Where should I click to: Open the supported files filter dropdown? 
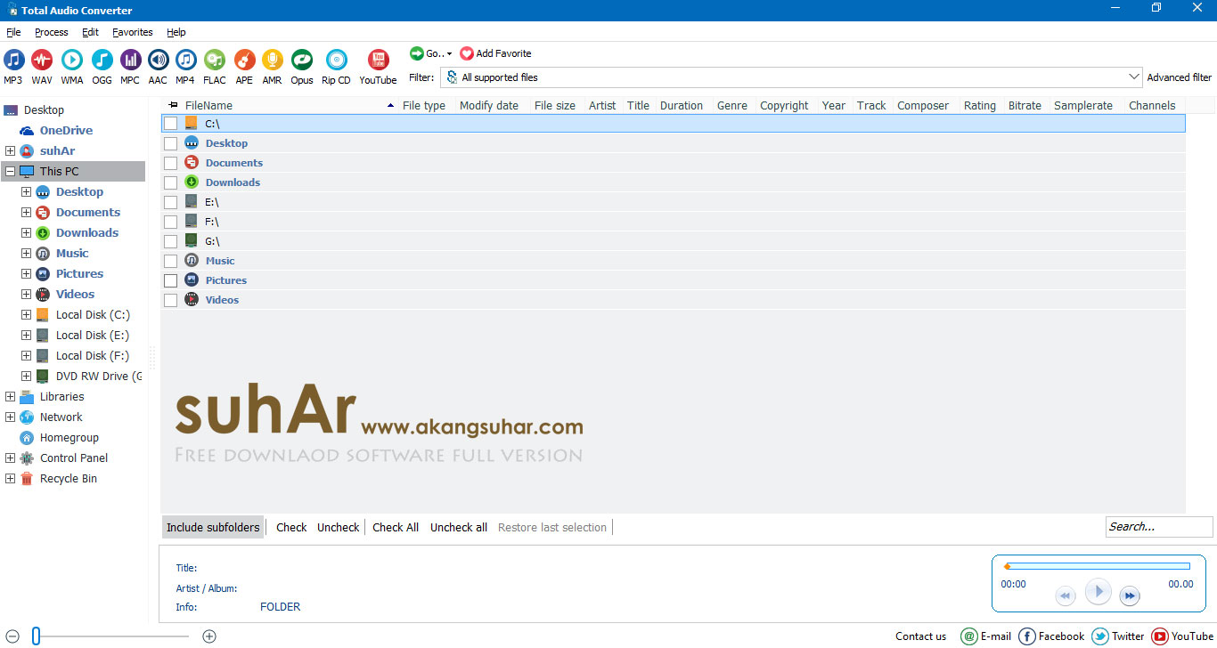pyautogui.click(x=1134, y=77)
